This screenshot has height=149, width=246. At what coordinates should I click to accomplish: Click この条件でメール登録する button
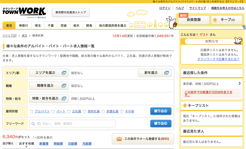click(x=143, y=139)
